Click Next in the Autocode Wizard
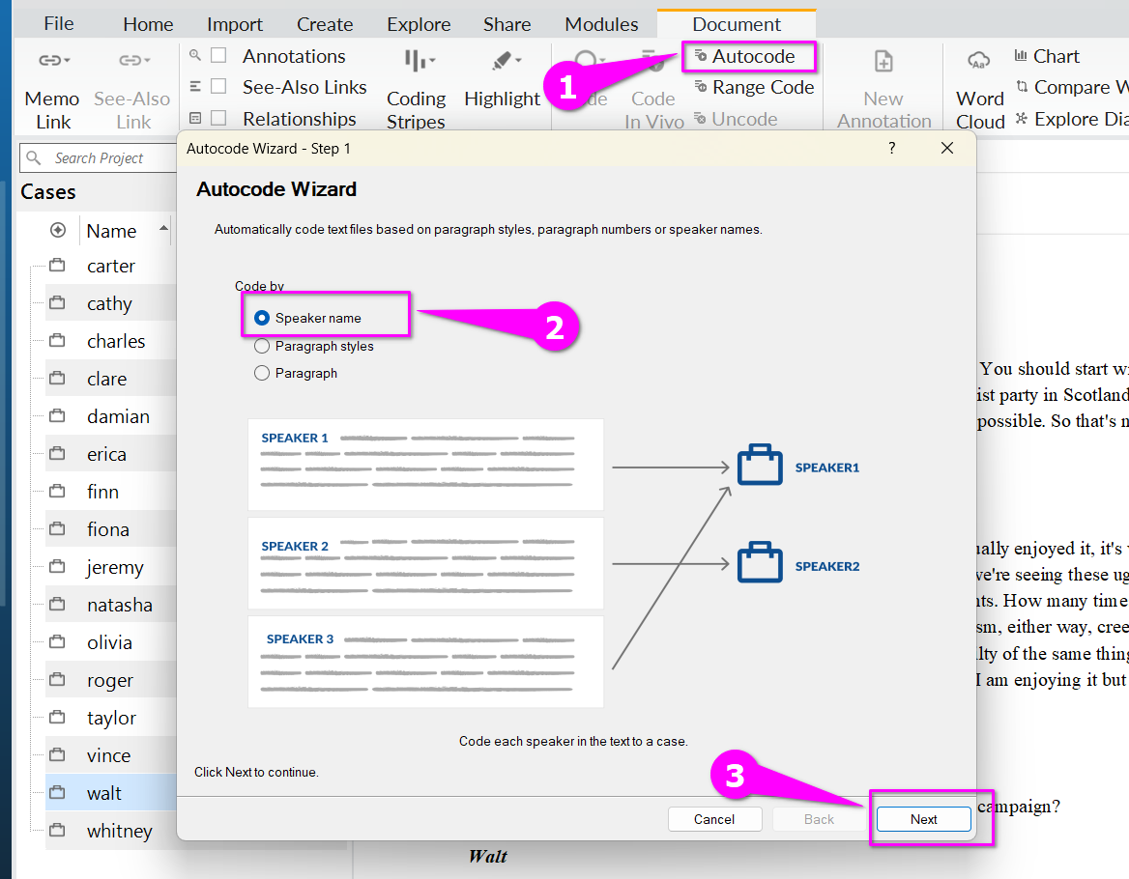 coord(923,819)
